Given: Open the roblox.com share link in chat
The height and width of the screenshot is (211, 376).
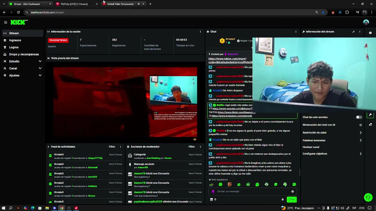Looking at the screenshot, I should 230,61.
